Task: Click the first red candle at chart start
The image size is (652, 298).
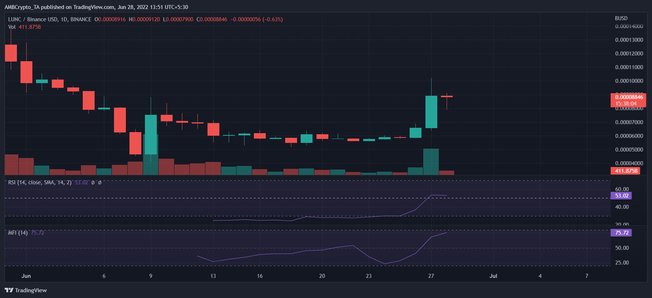Action: coord(11,53)
